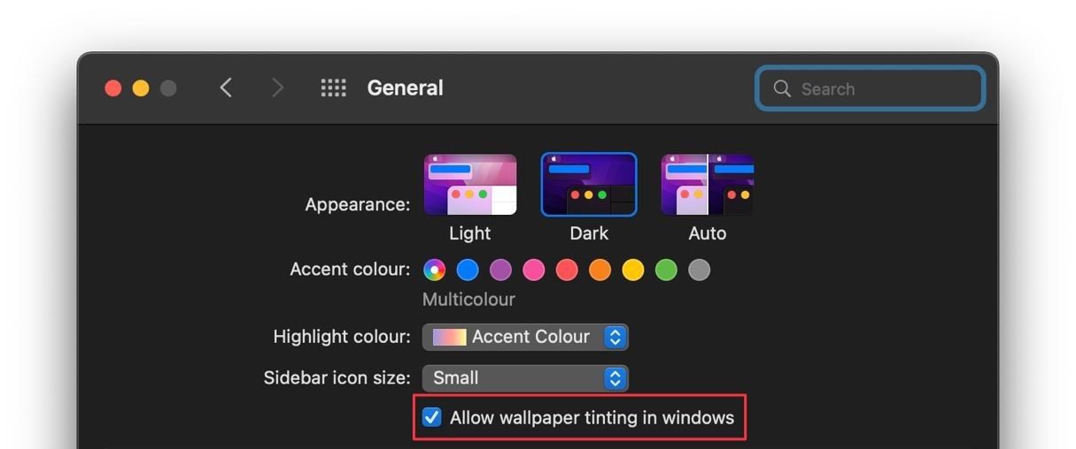Click the back navigation arrow
The width and height of the screenshot is (1076, 449).
(226, 88)
